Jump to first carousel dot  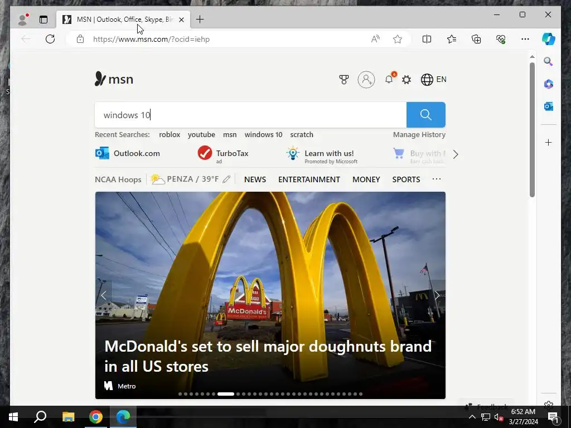[180, 394]
